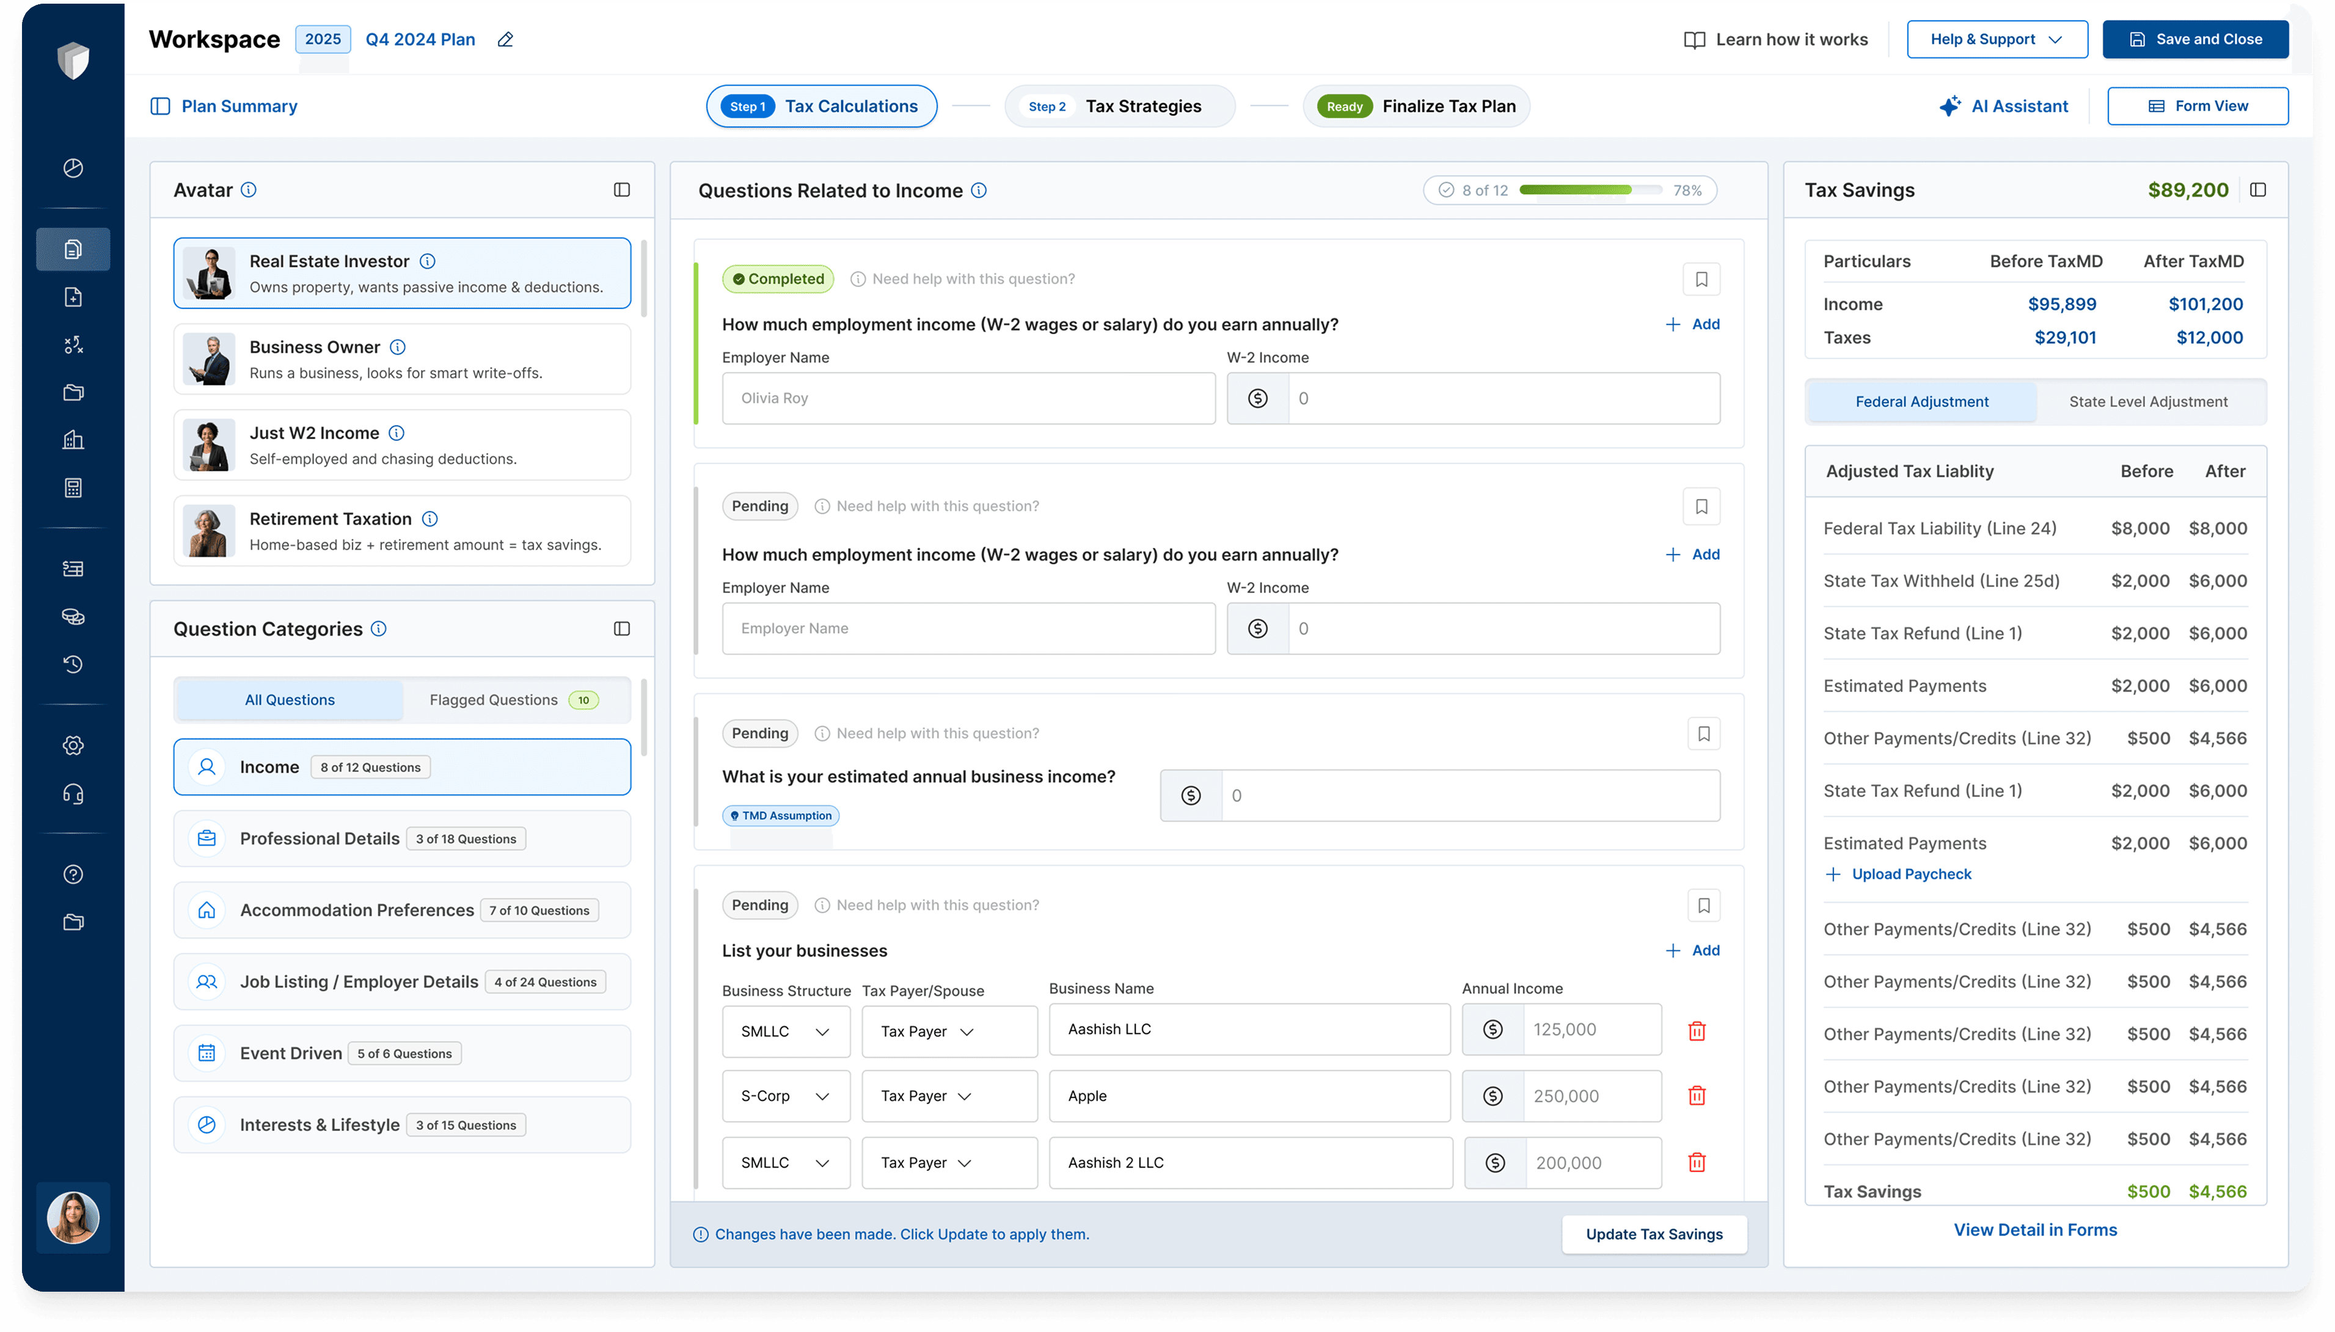The width and height of the screenshot is (2335, 1332).
Task: Open the history icon in left sidebar
Action: [73, 664]
